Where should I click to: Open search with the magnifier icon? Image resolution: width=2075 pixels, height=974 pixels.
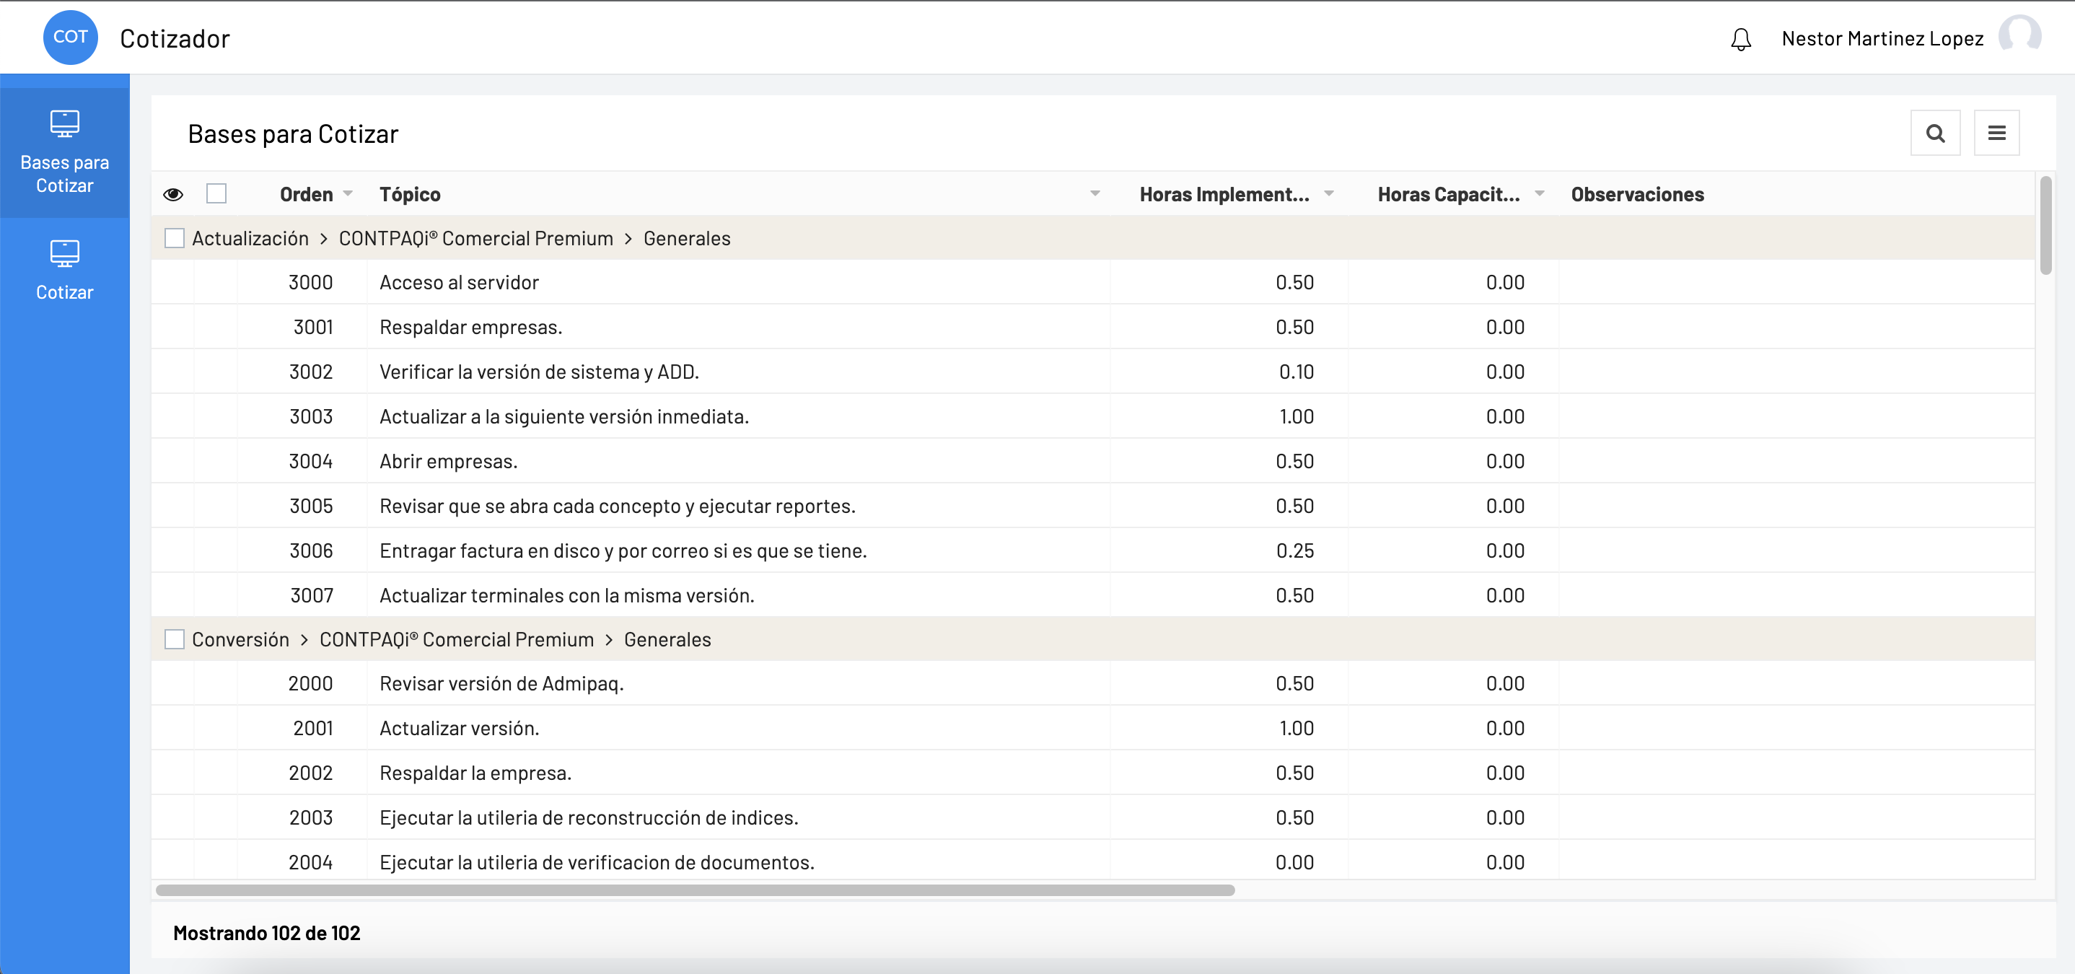point(1935,133)
